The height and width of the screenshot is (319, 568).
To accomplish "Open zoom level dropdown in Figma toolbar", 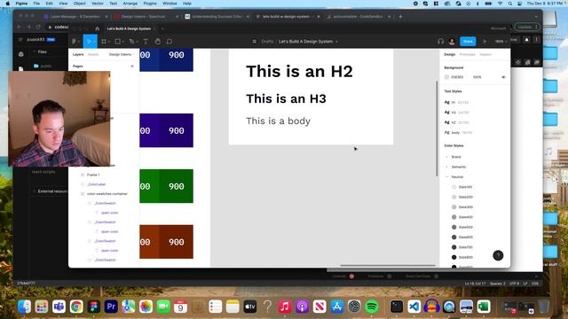I will pyautogui.click(x=501, y=42).
